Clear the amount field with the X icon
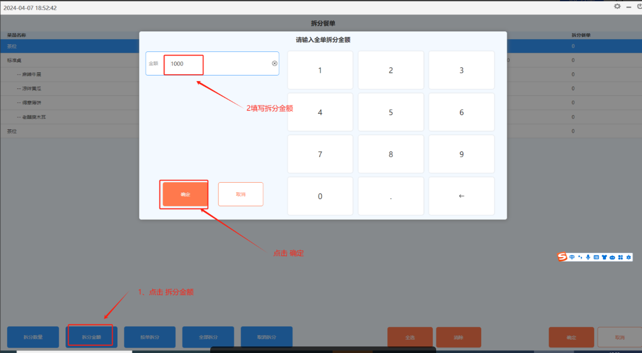The image size is (642, 353). (x=274, y=63)
